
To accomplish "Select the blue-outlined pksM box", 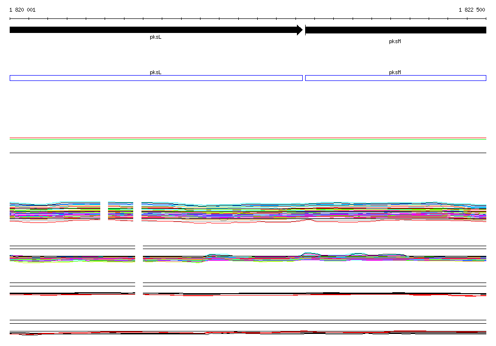I will click(396, 78).
